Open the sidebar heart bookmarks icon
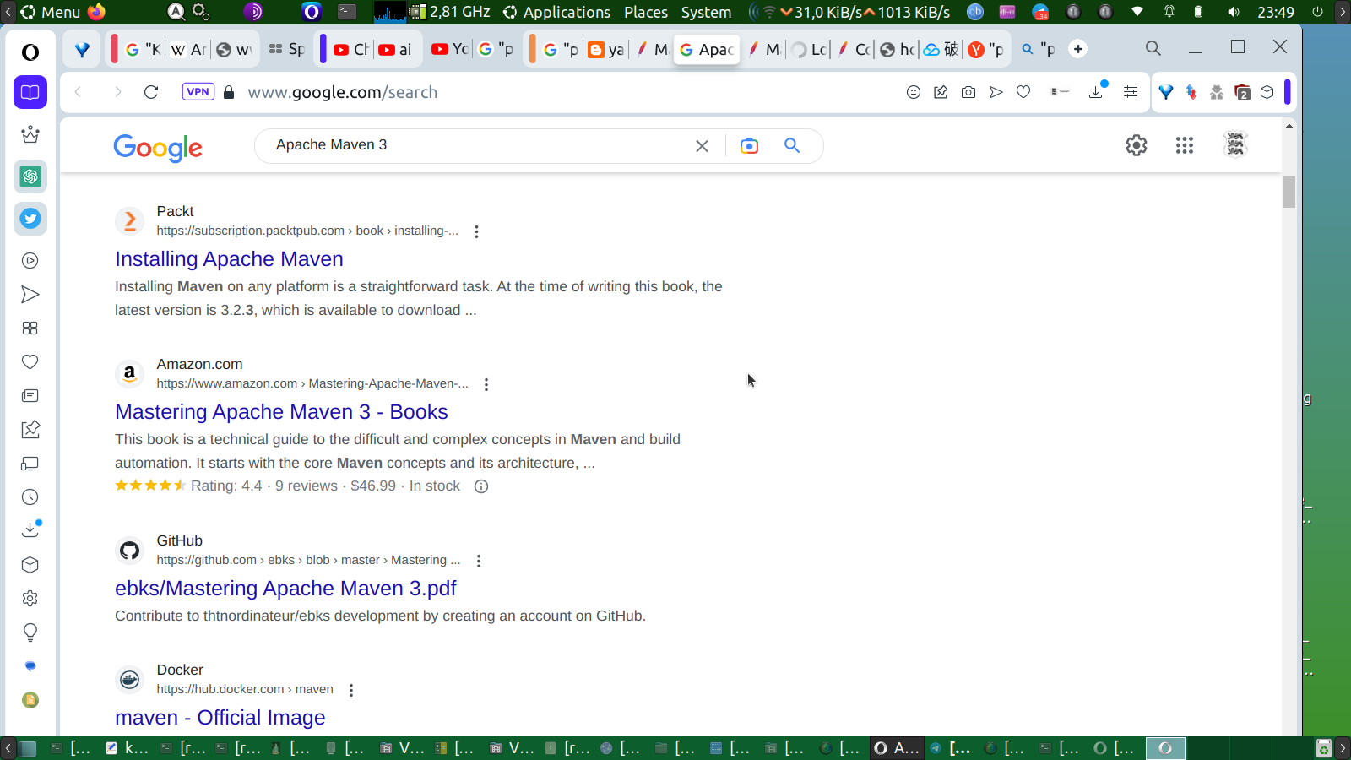The image size is (1351, 760). pyautogui.click(x=30, y=362)
